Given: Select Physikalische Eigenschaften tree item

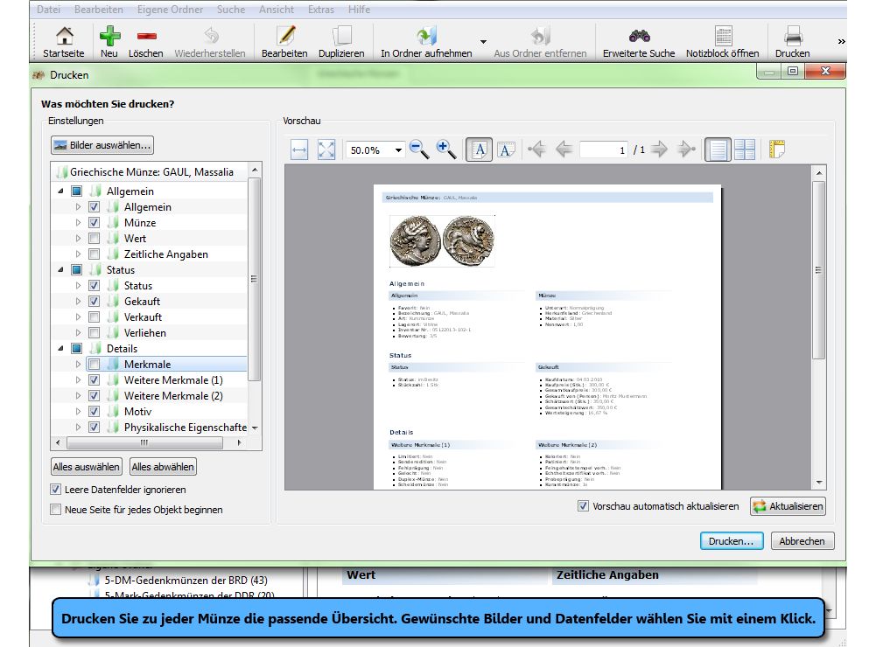Looking at the screenshot, I should pos(185,428).
